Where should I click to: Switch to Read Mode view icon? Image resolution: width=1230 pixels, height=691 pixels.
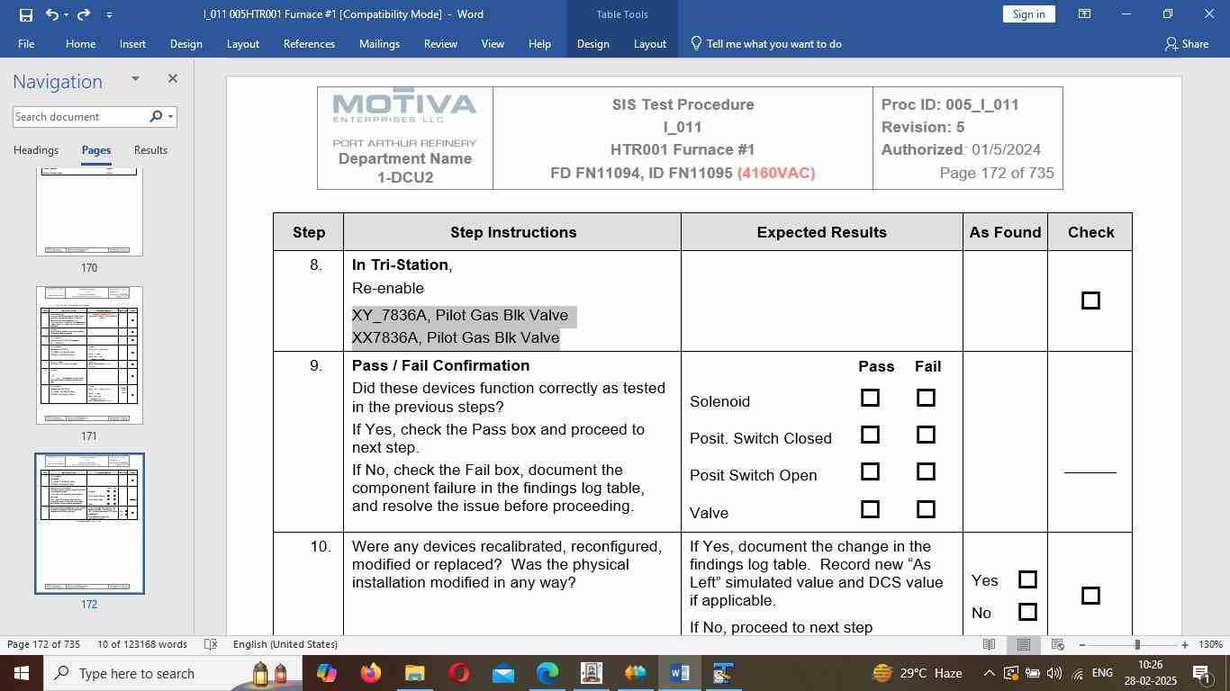(x=989, y=644)
